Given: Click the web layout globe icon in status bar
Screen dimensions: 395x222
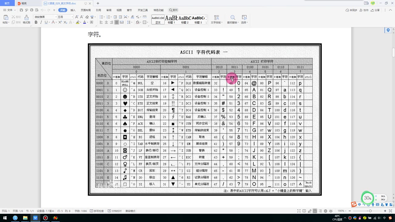Looking at the screenshot, I should (326, 211).
